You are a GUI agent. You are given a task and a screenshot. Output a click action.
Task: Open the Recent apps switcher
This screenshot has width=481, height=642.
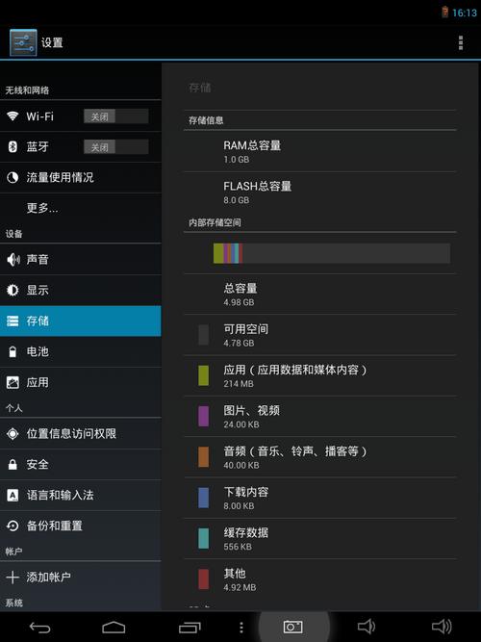[x=190, y=627]
